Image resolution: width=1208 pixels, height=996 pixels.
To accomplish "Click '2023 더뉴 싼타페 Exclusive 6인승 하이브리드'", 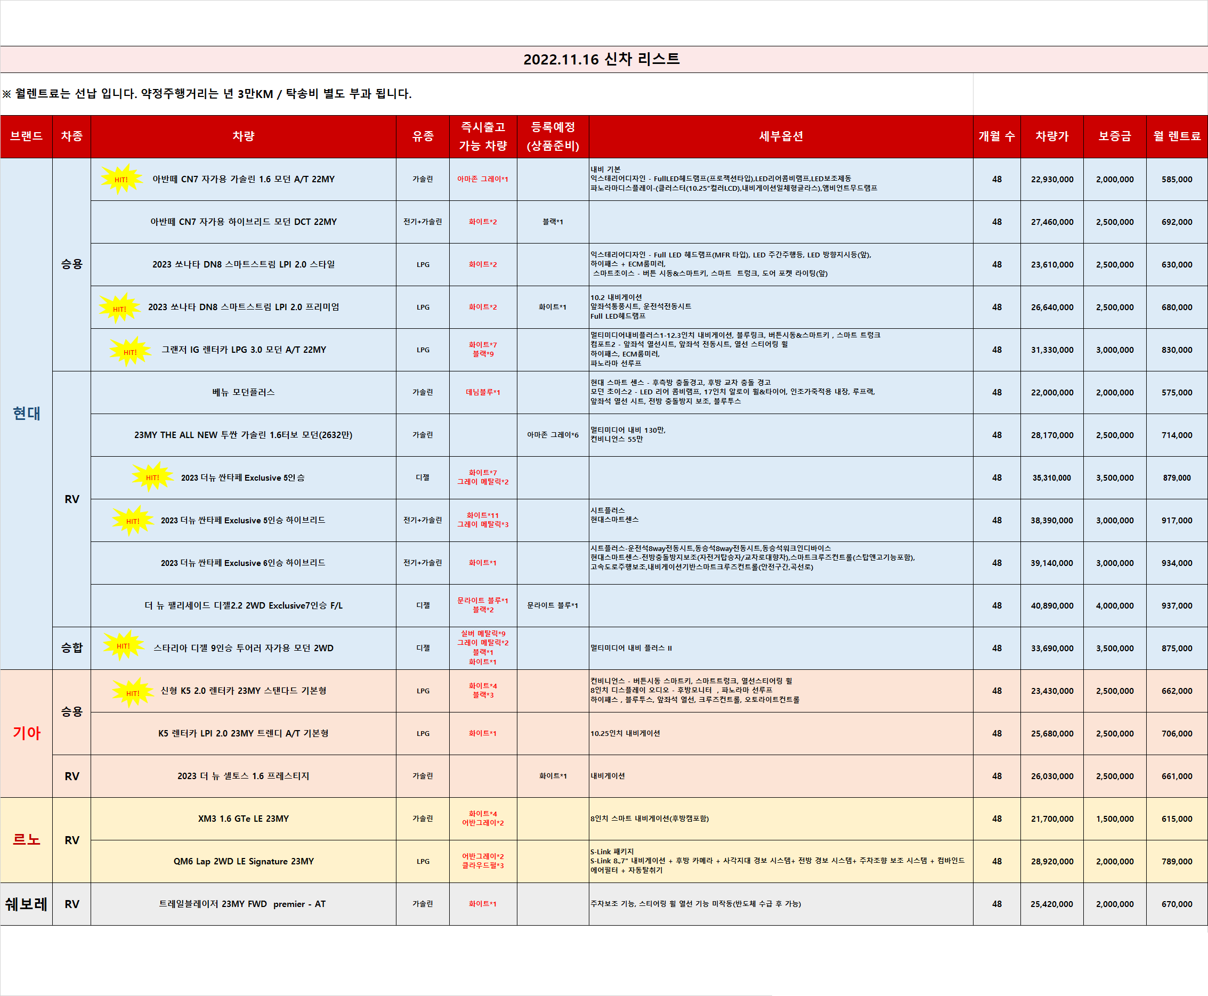I will [243, 563].
